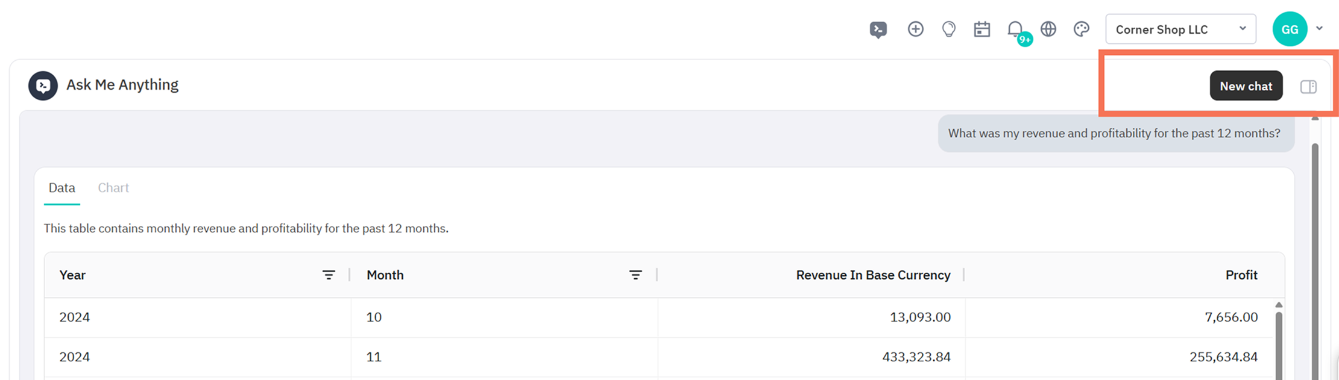Toggle the side panel icon beside New chat
This screenshot has height=380, width=1339.
(1308, 87)
